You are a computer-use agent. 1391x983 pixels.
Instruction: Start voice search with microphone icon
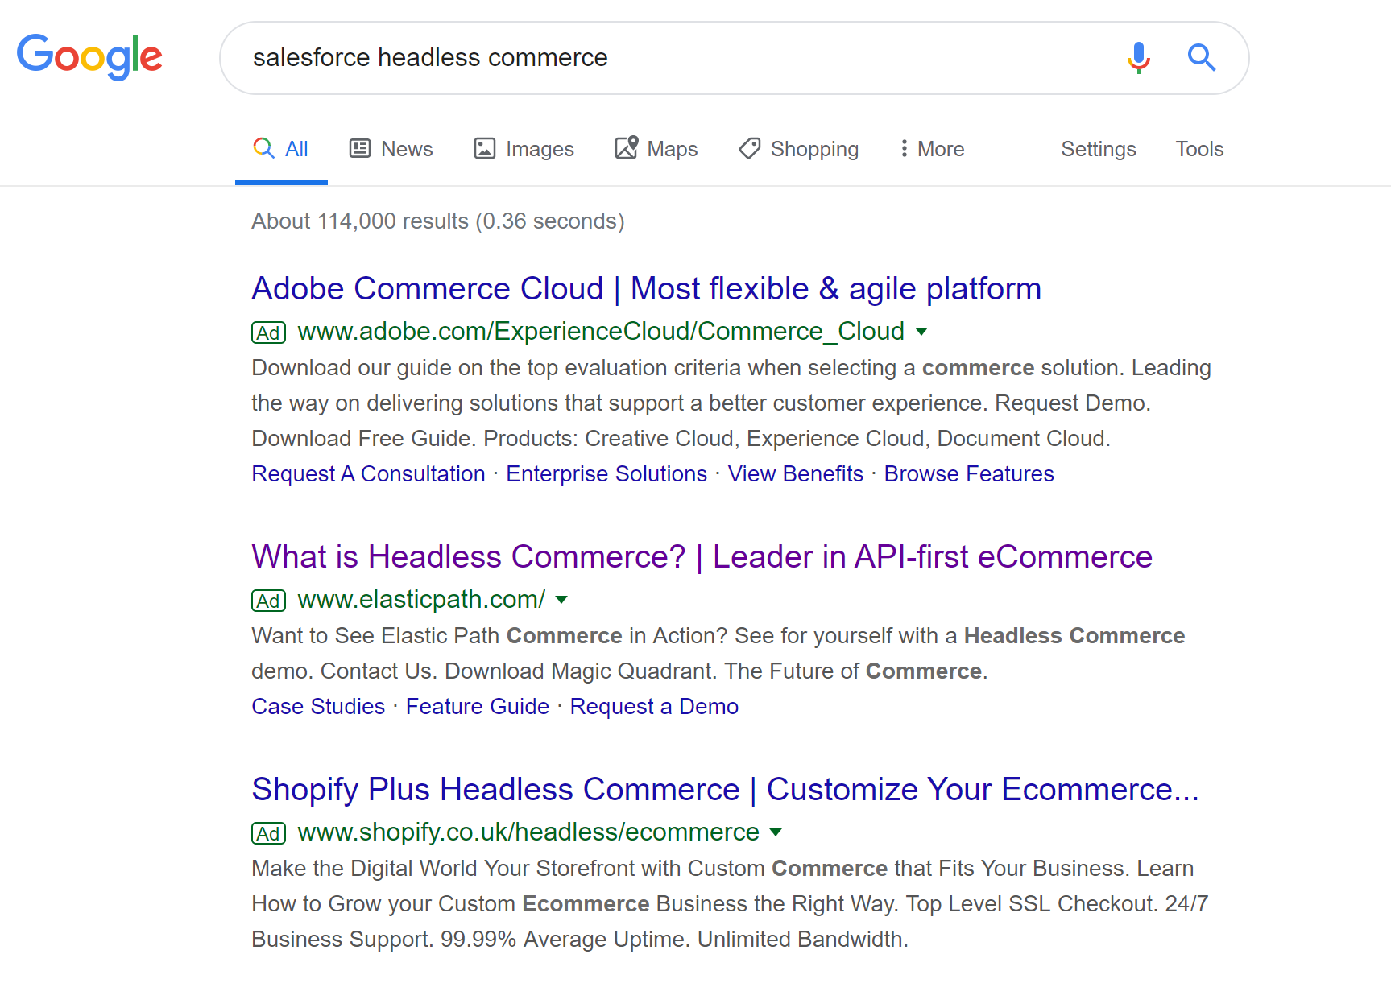pos(1138,57)
